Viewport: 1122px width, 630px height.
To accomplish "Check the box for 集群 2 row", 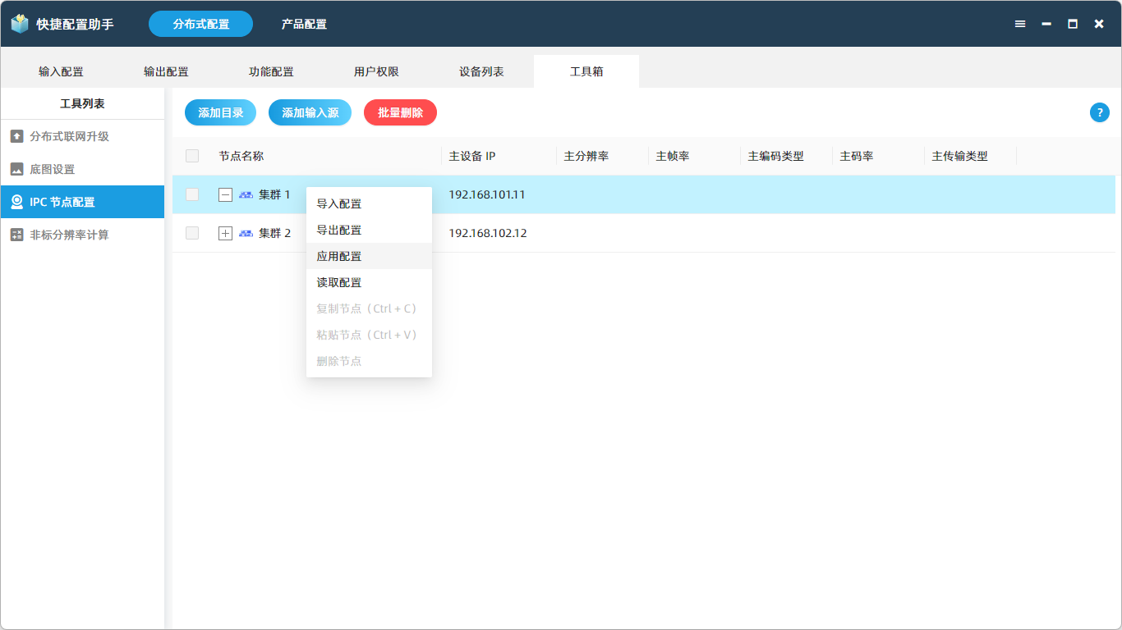I will [192, 233].
